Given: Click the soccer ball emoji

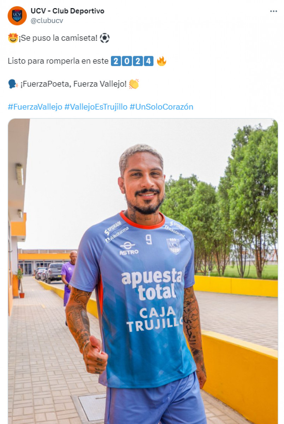Looking at the screenshot, I should 105,38.
